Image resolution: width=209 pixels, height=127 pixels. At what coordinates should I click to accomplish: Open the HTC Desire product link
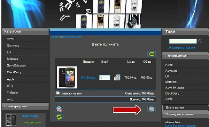88,78
